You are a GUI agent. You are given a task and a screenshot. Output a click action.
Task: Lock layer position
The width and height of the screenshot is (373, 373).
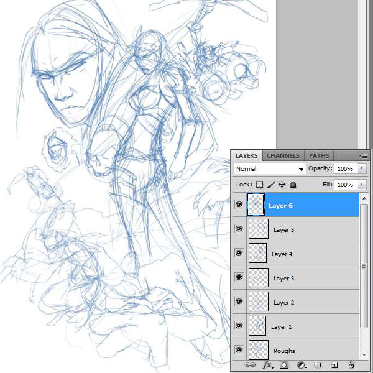click(282, 185)
